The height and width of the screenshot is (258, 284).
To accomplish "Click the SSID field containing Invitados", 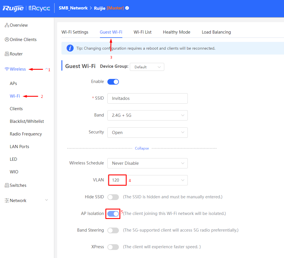I will click(x=147, y=98).
